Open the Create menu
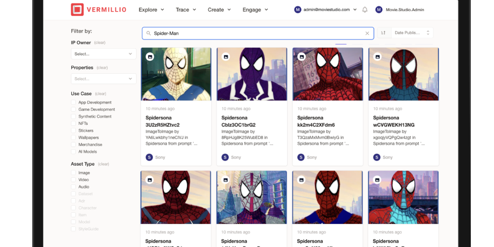This screenshot has height=247, width=494. tap(219, 10)
